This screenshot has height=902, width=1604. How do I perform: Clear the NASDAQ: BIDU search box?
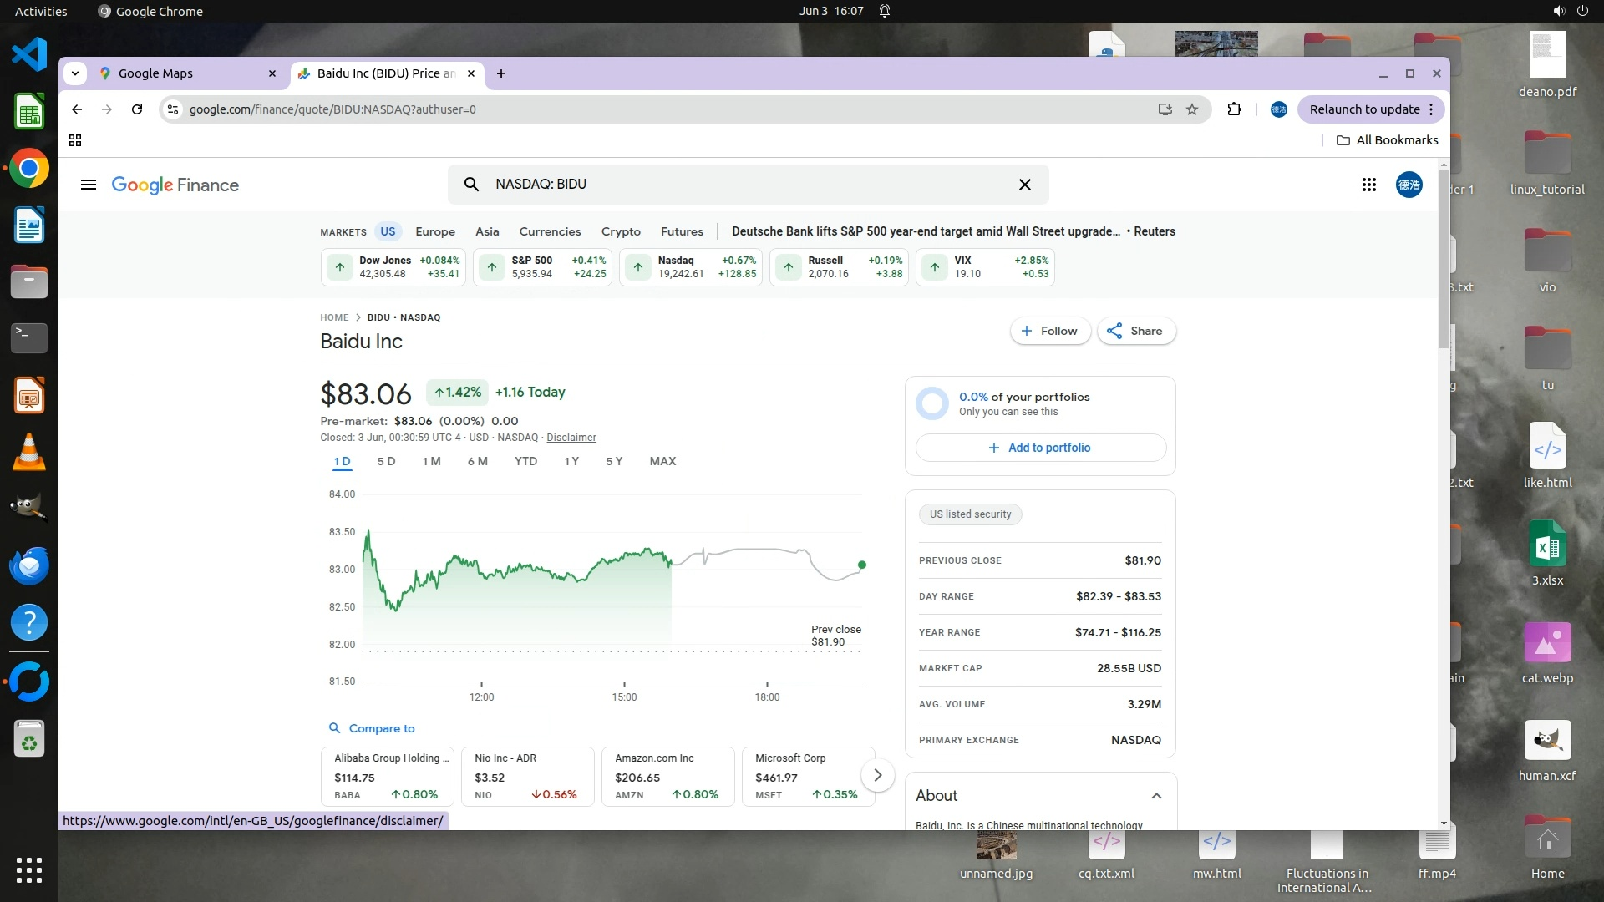point(1024,185)
